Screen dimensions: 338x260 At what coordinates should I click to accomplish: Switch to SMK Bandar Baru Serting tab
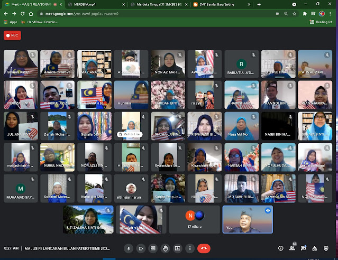[221, 4]
